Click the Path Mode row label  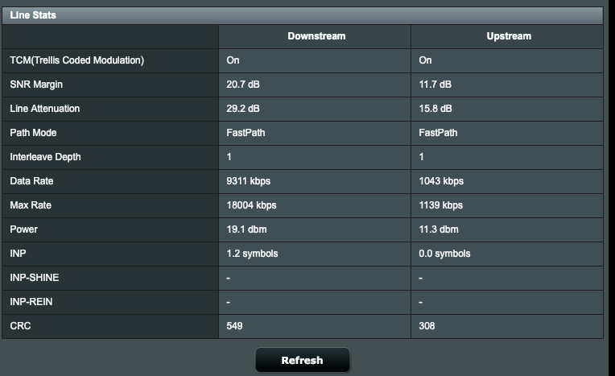tap(33, 133)
